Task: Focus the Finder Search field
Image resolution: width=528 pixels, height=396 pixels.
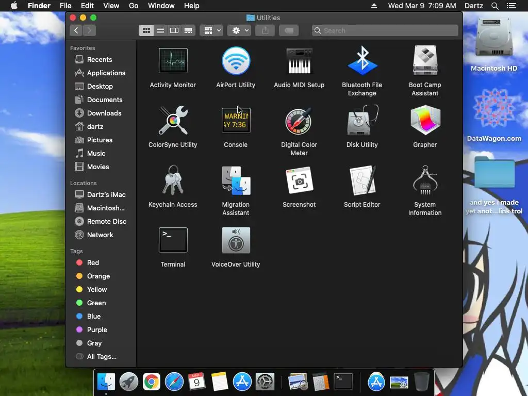Action: [385, 30]
